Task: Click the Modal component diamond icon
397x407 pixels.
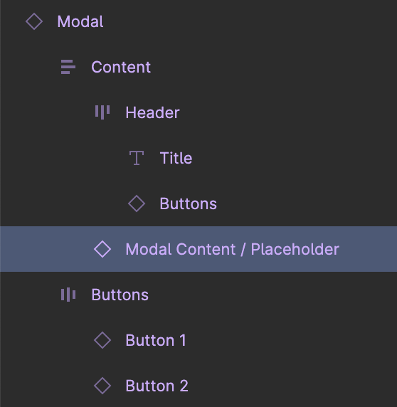Action: (34, 21)
